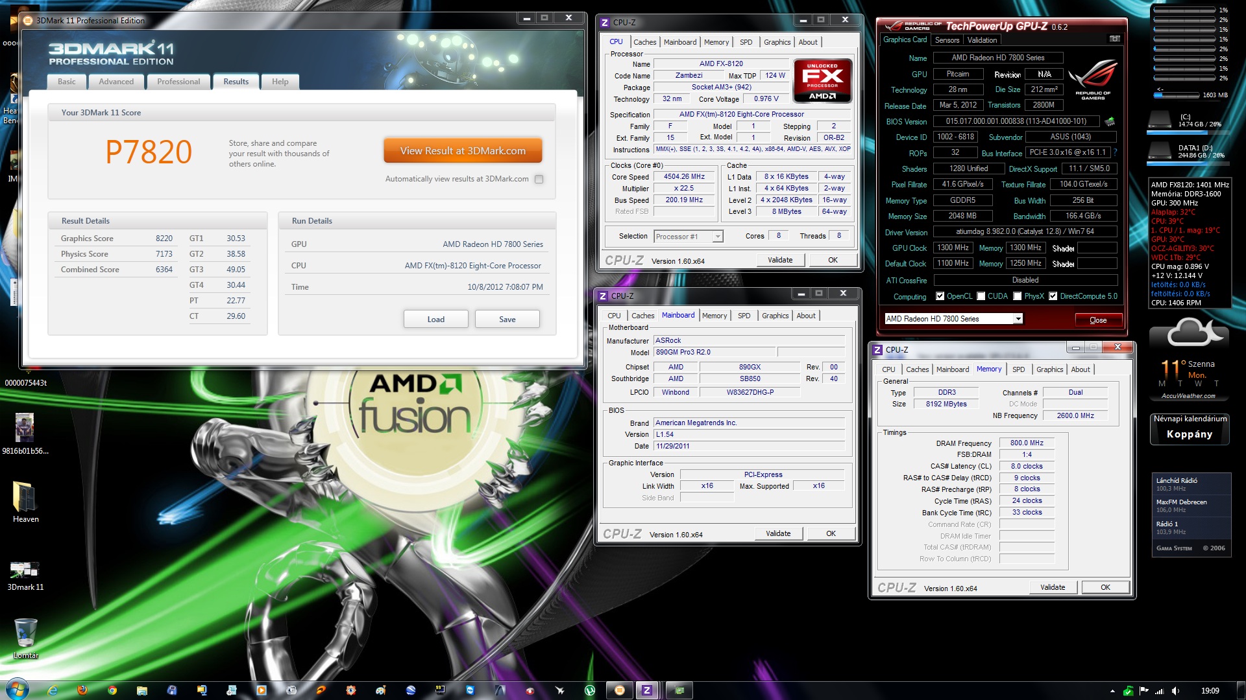The image size is (1246, 700).
Task: Open the Action Center flag icon
Action: tap(1143, 691)
